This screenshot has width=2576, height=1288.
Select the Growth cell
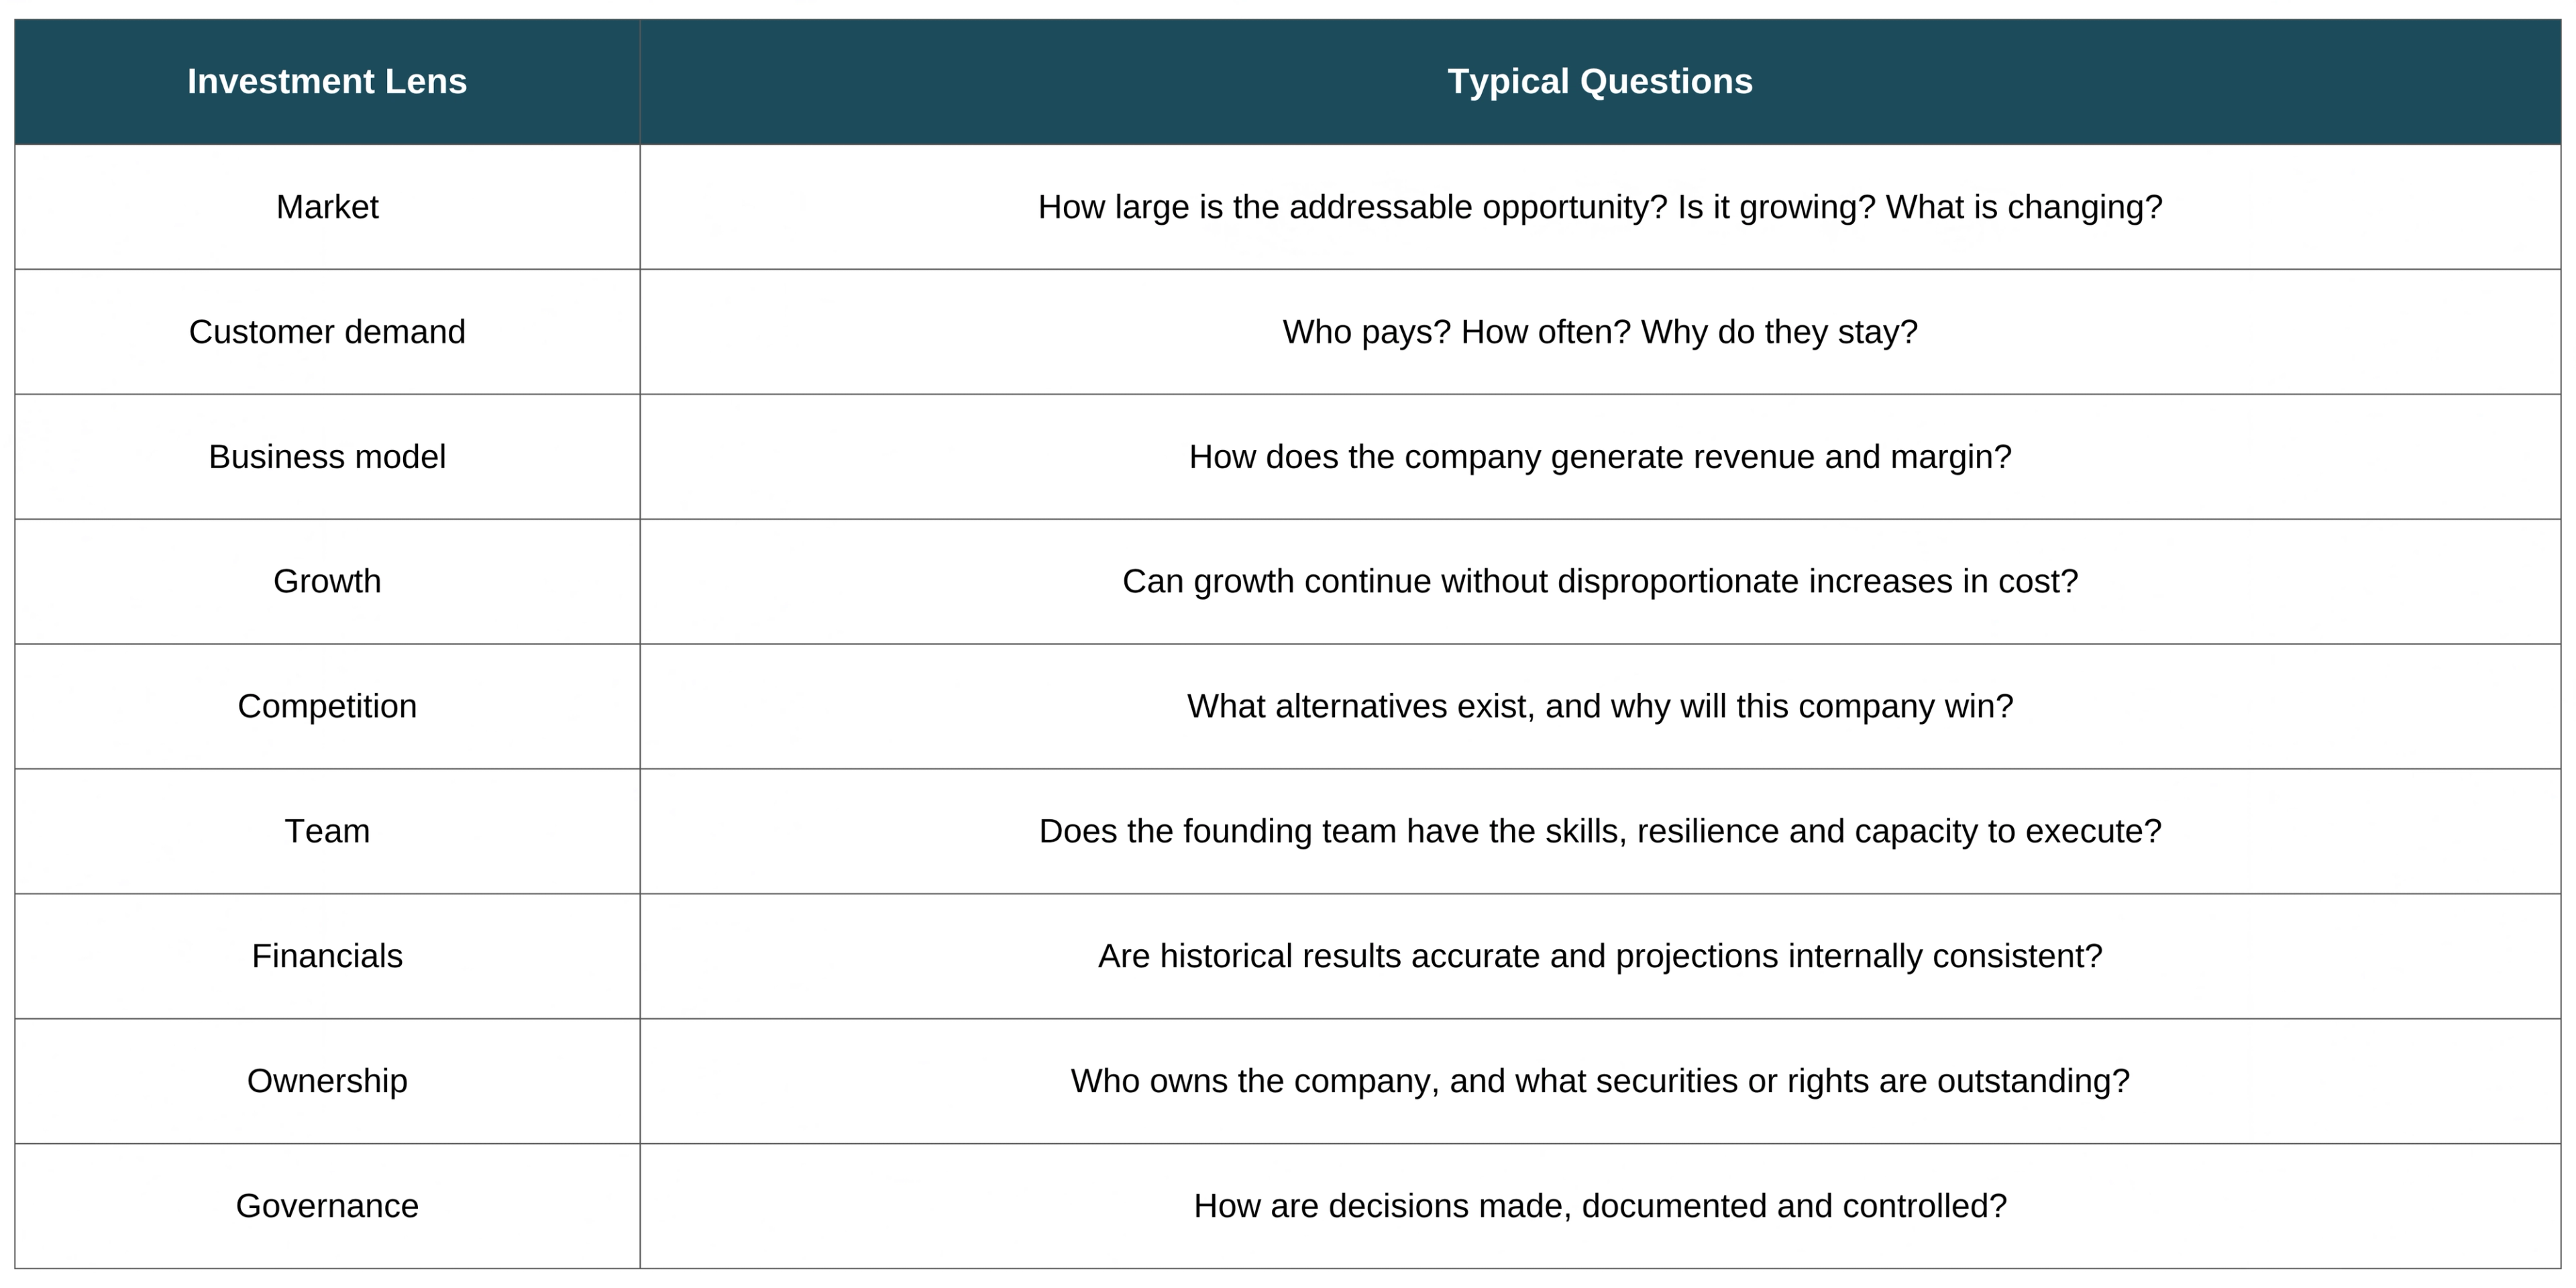coord(327,582)
